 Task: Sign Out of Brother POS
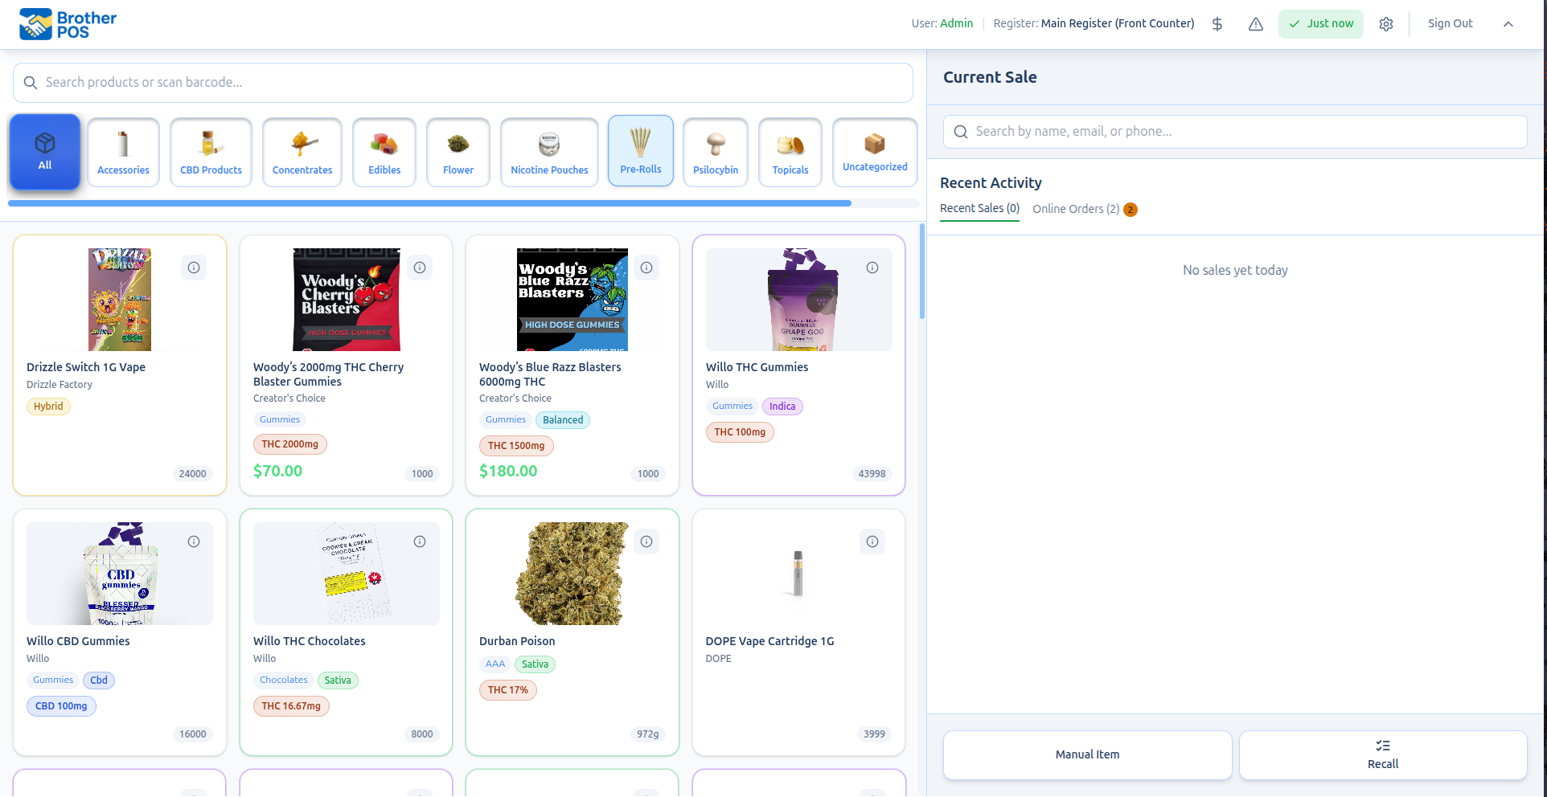click(1450, 23)
